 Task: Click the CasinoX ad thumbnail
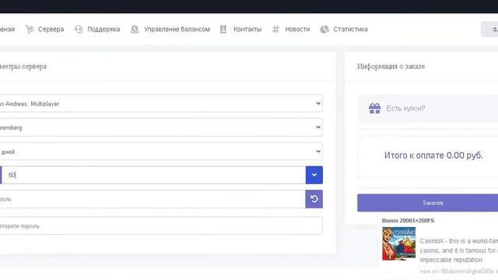pos(399,243)
